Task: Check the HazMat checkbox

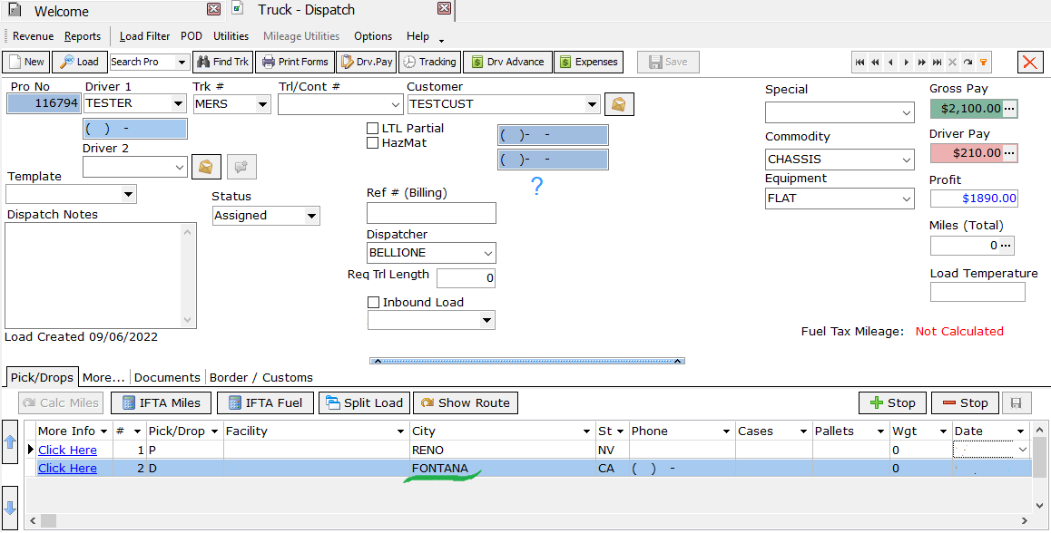Action: click(x=372, y=143)
